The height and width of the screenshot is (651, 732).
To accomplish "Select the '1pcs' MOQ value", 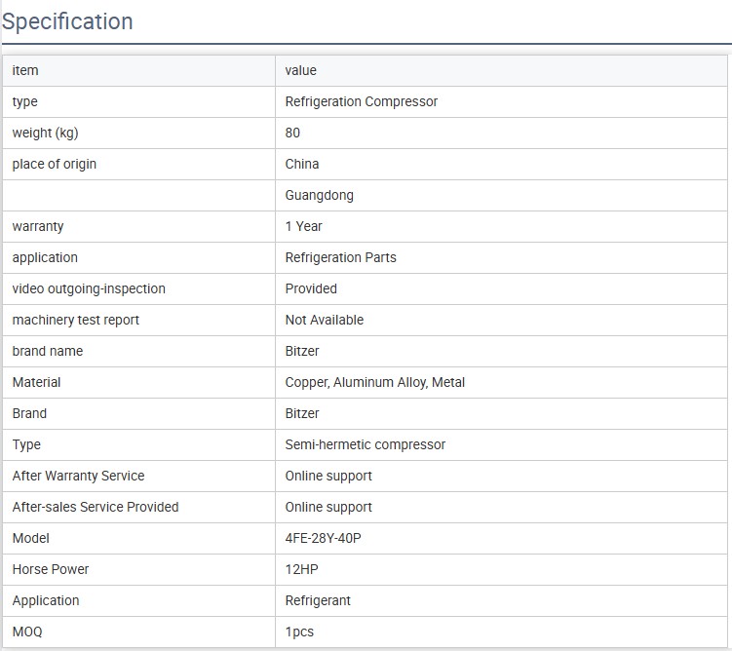I will coord(299,632).
